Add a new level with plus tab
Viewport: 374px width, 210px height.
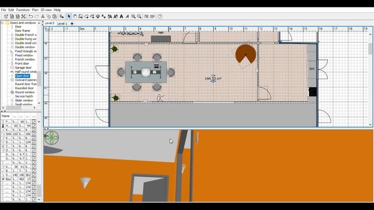tap(72, 23)
